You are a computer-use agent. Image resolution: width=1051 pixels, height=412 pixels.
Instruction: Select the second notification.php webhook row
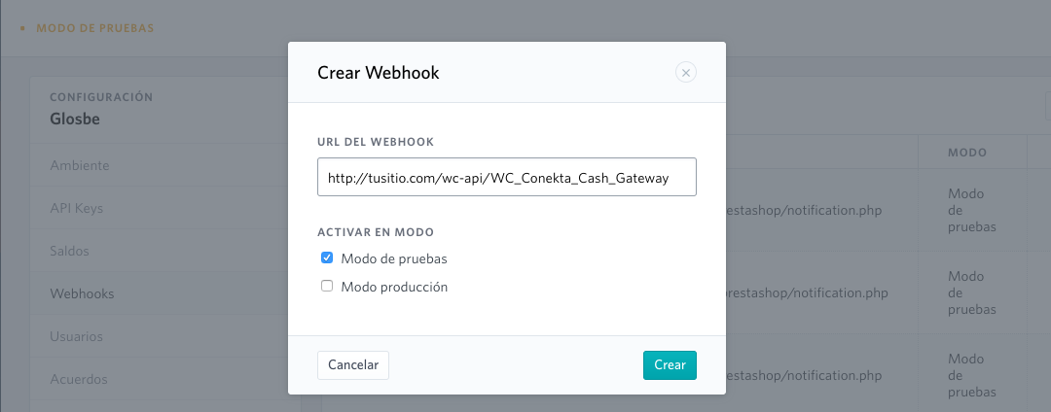click(x=808, y=292)
